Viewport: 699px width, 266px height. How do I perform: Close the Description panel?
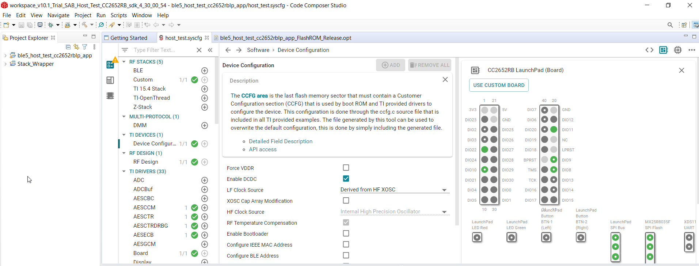click(x=445, y=80)
